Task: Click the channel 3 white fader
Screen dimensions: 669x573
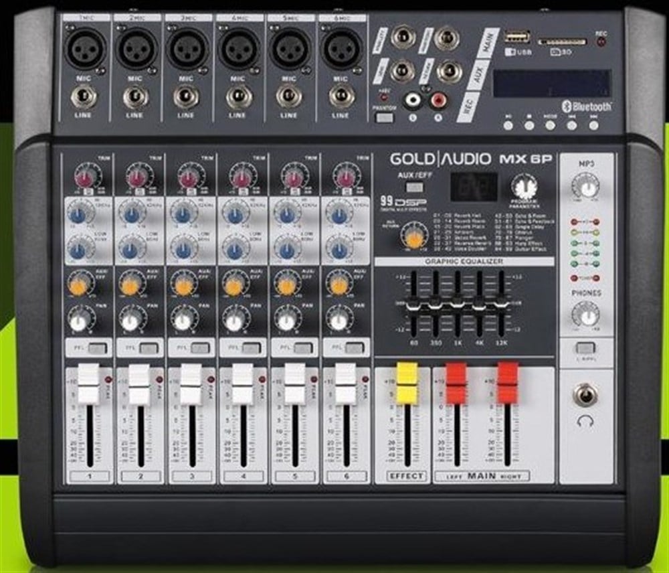Action: click(x=191, y=383)
